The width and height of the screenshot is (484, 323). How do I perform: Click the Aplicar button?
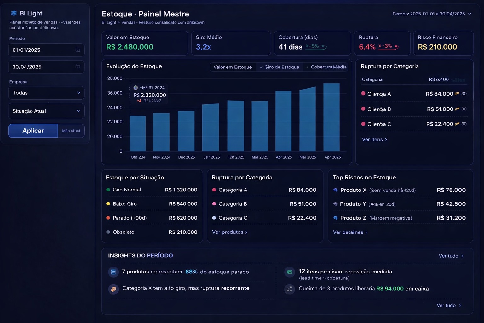(33, 131)
